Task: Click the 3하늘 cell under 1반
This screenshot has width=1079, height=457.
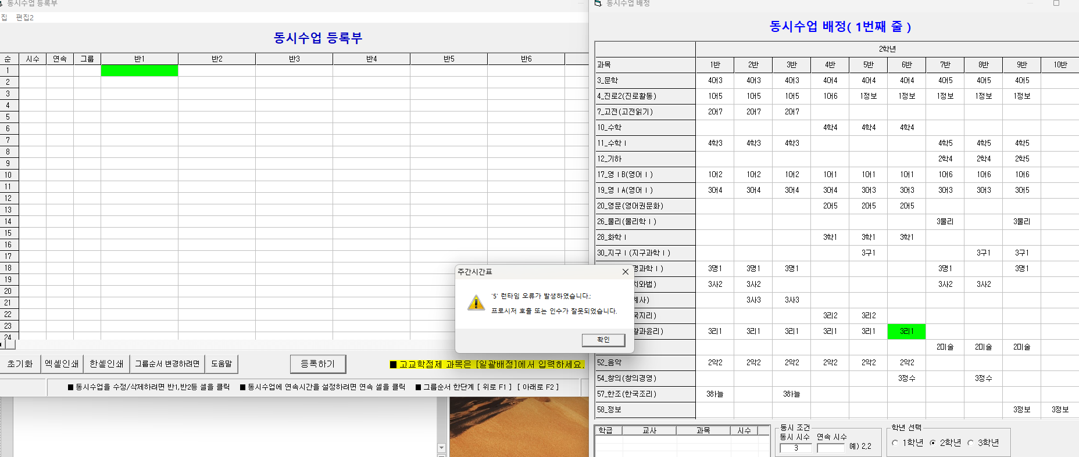Action: click(715, 394)
